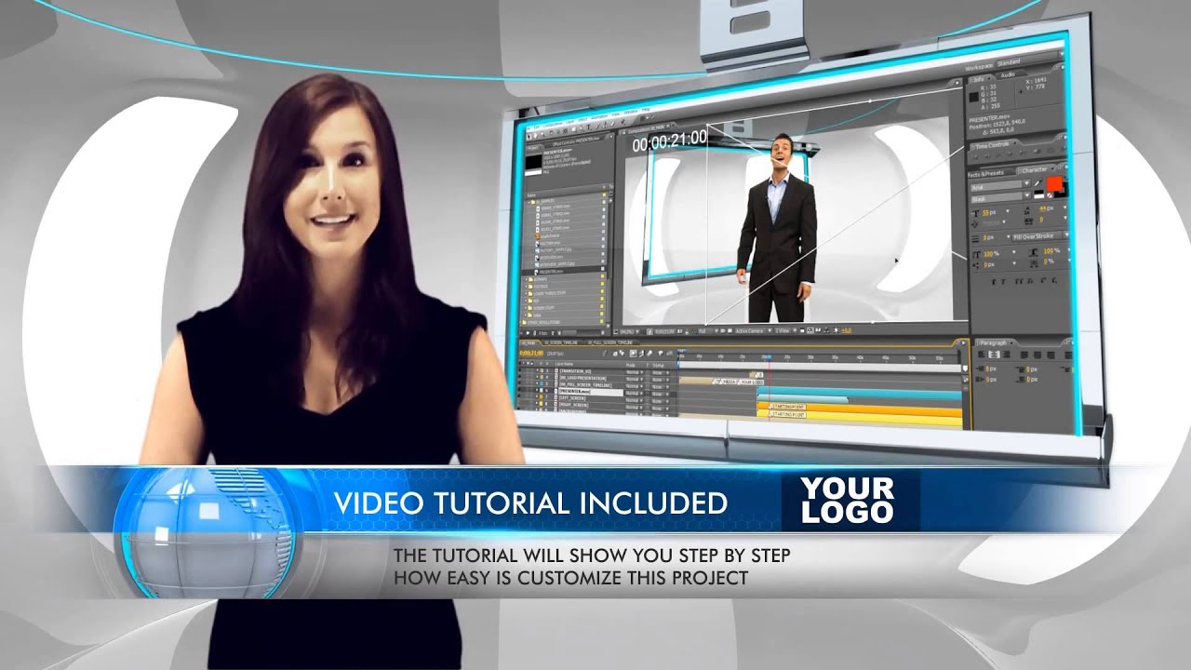1191x670 pixels.
Task: Click the exposure +0.0 value under viewer
Action: click(847, 330)
